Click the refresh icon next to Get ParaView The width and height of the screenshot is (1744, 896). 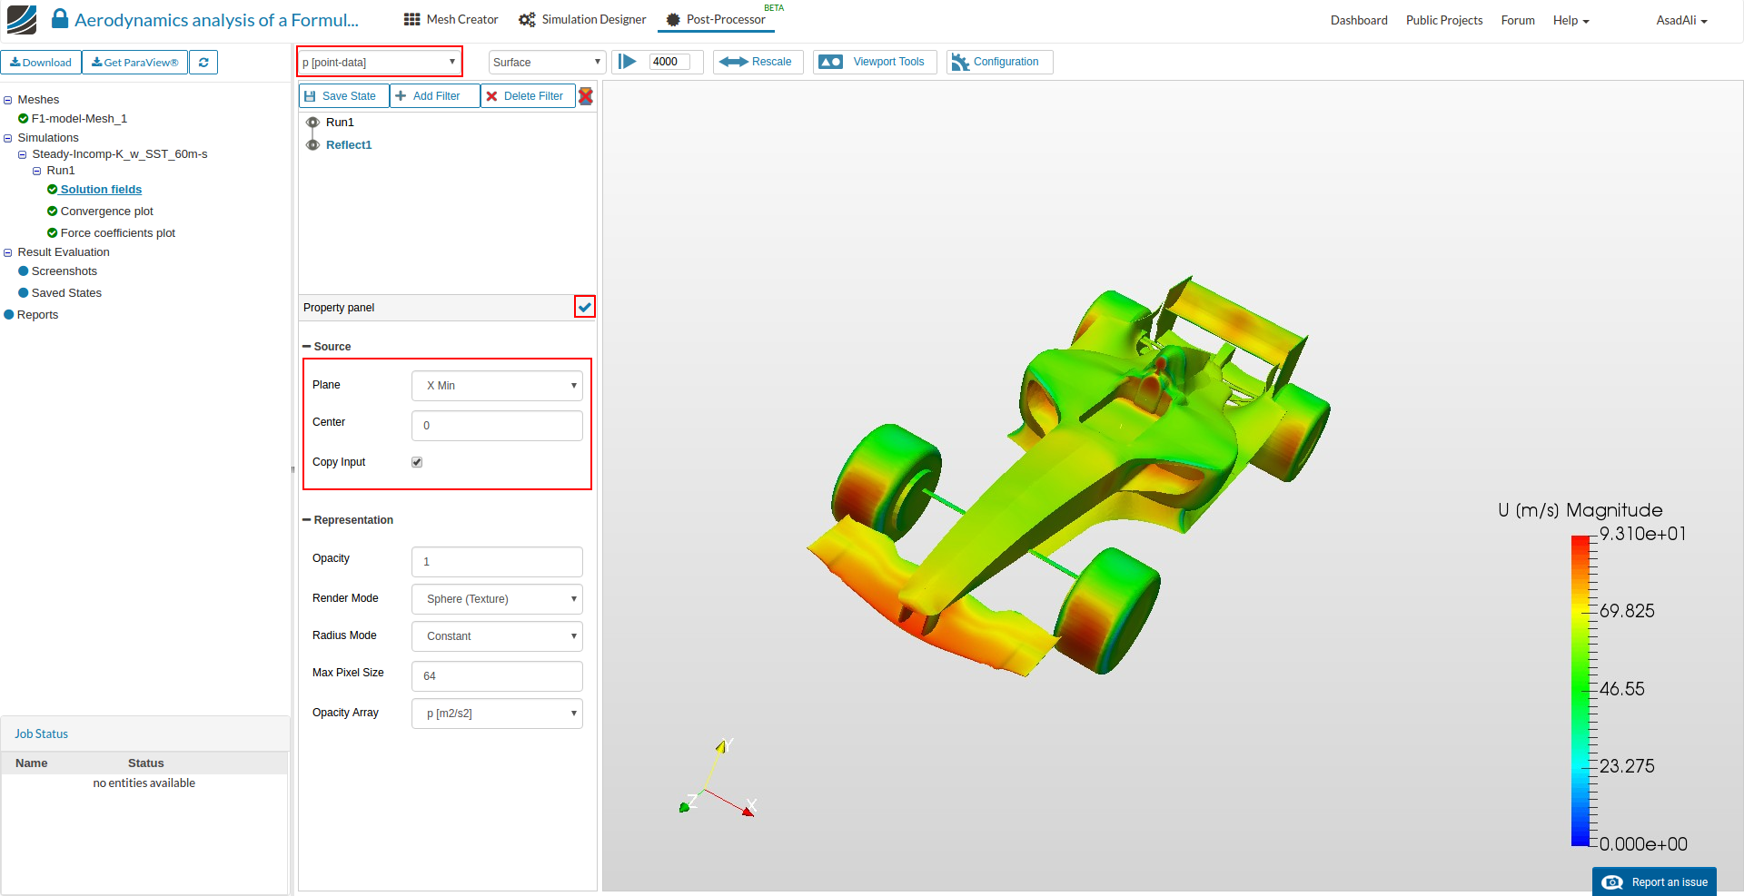coord(203,63)
